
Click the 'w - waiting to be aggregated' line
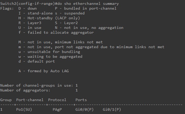[x=50, y=56]
